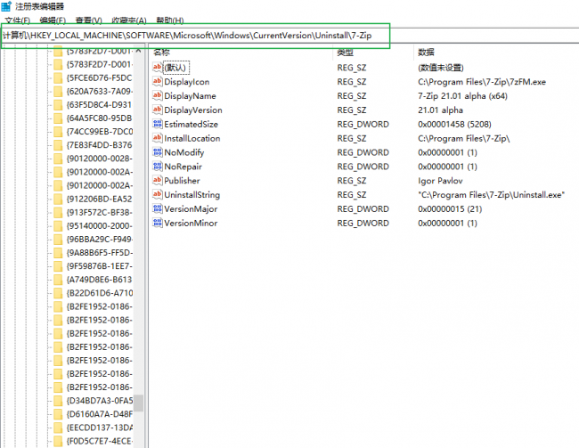Screen dimensions: 579x448
Task: Click the DWORD icon next to VersionMajor
Action: click(x=158, y=208)
